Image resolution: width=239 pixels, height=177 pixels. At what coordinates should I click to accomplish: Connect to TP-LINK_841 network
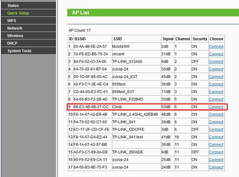coord(216,122)
